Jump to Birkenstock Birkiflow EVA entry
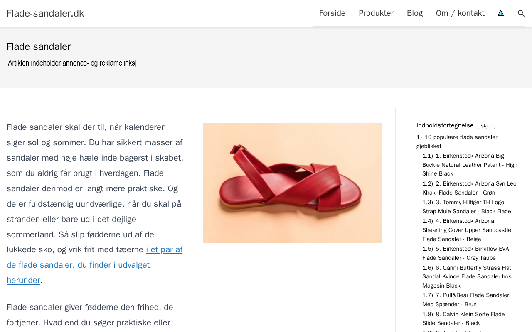 (x=465, y=253)
